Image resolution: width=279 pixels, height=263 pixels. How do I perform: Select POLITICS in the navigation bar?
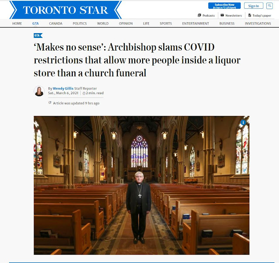click(x=79, y=24)
